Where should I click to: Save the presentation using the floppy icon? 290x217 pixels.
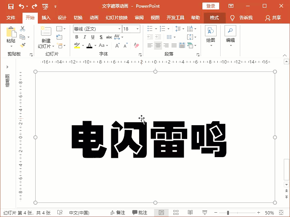[11, 7]
